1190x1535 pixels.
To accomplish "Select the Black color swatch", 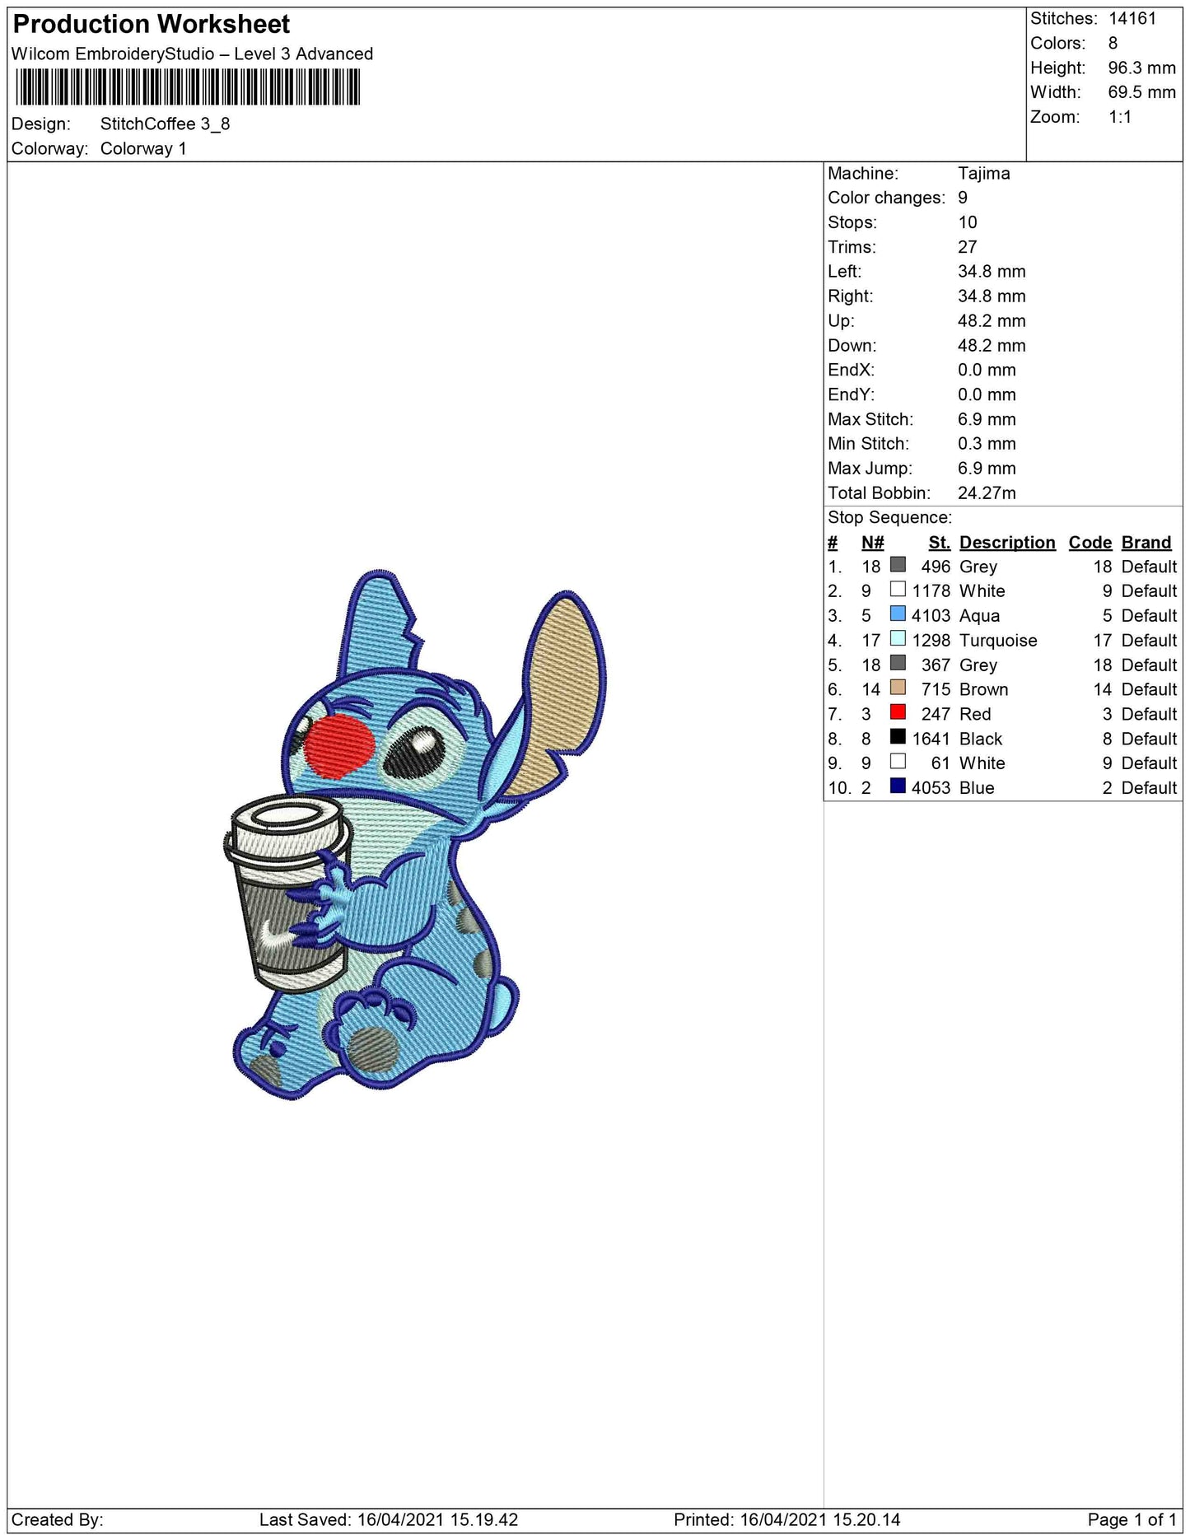I will pos(898,737).
